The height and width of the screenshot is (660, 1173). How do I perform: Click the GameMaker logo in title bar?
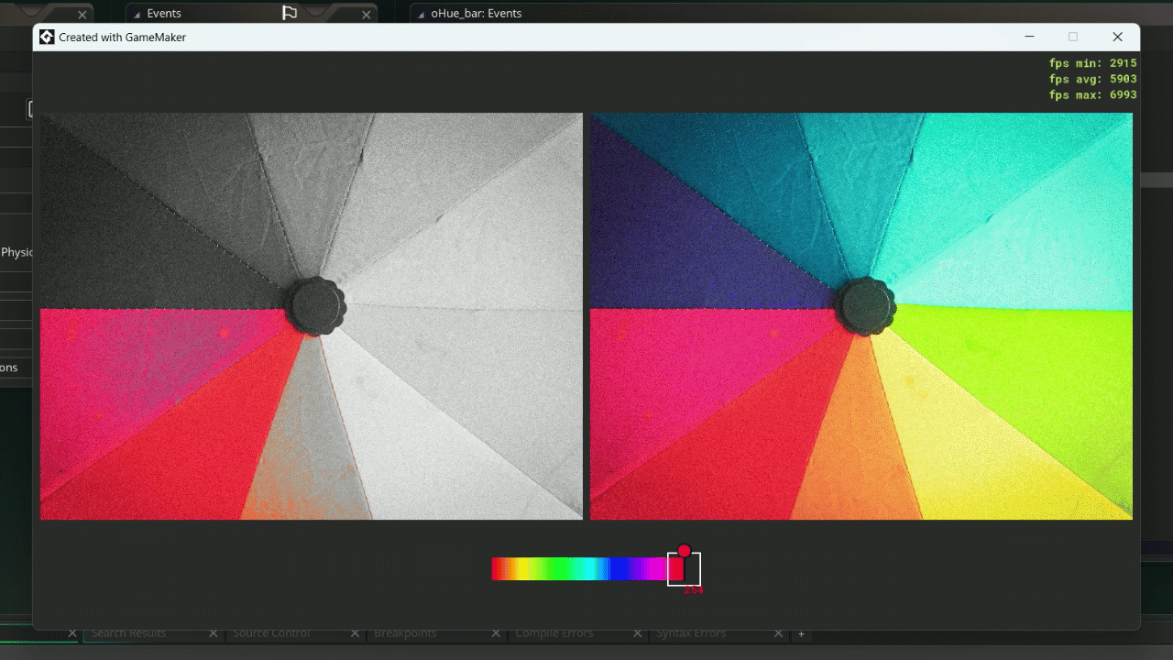(47, 38)
